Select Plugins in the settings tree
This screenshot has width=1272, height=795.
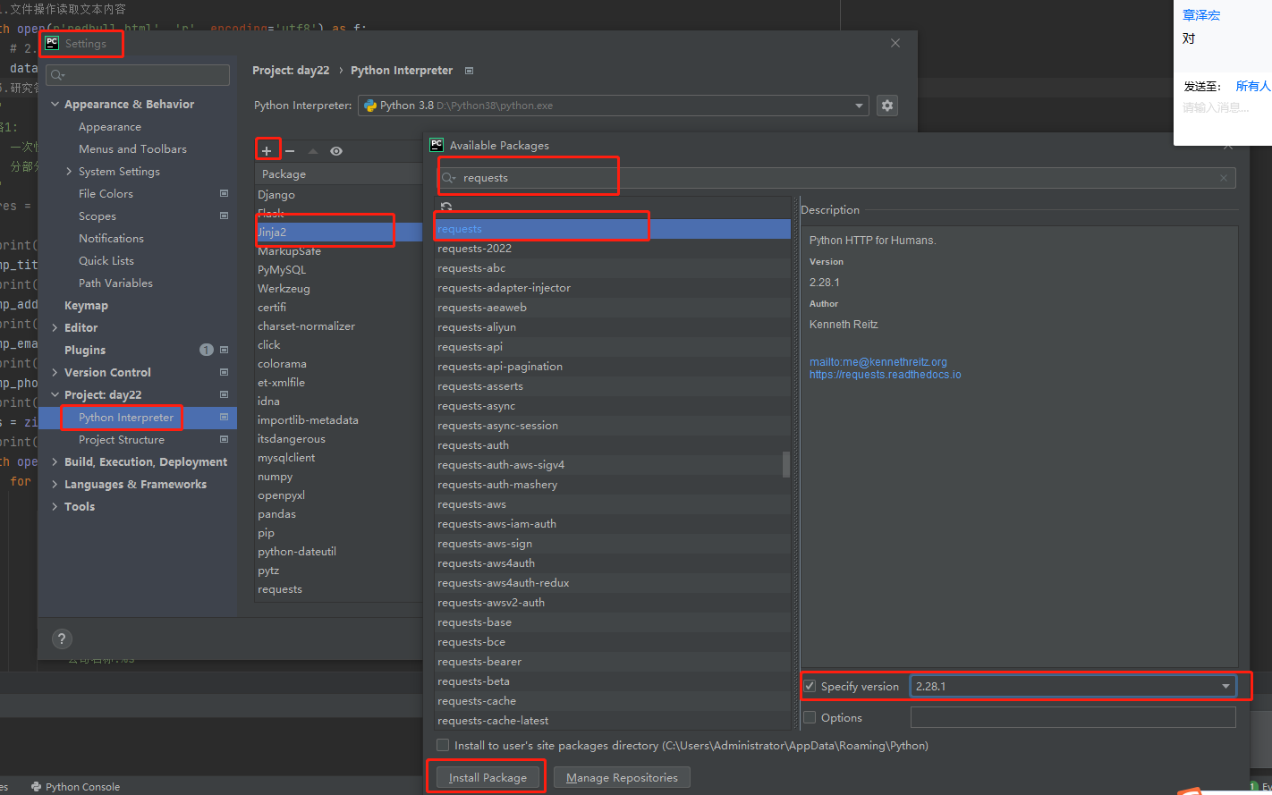tap(85, 351)
